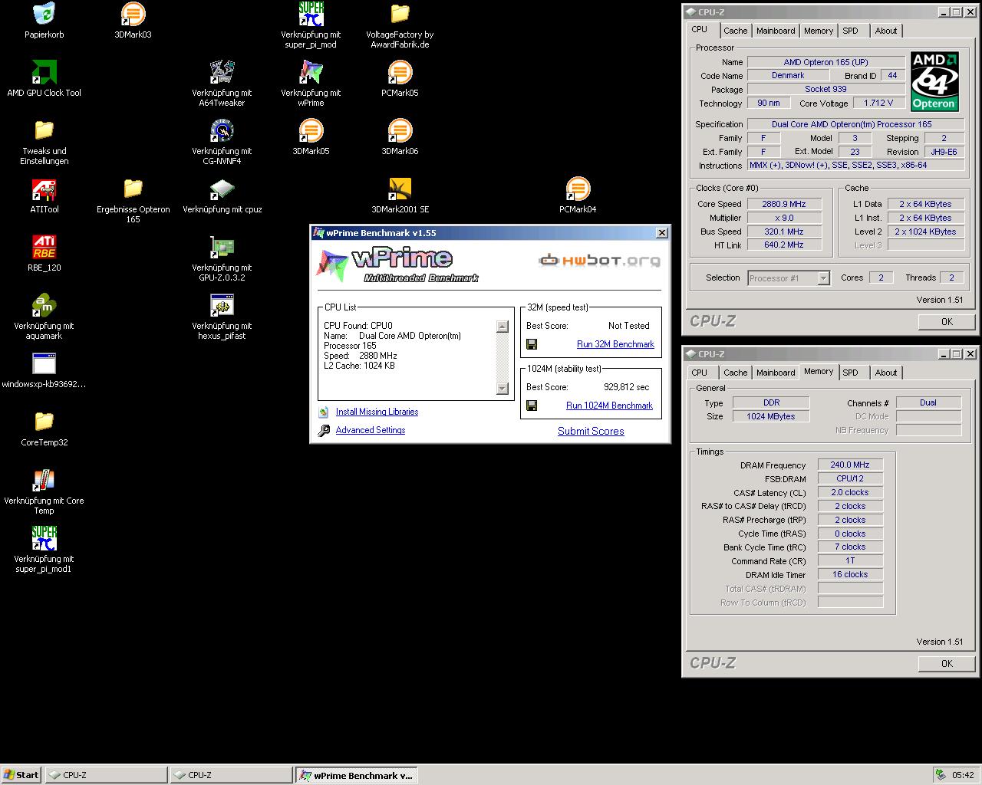Select the wPrime desktop shortcut
The width and height of the screenshot is (982, 785).
311,72
